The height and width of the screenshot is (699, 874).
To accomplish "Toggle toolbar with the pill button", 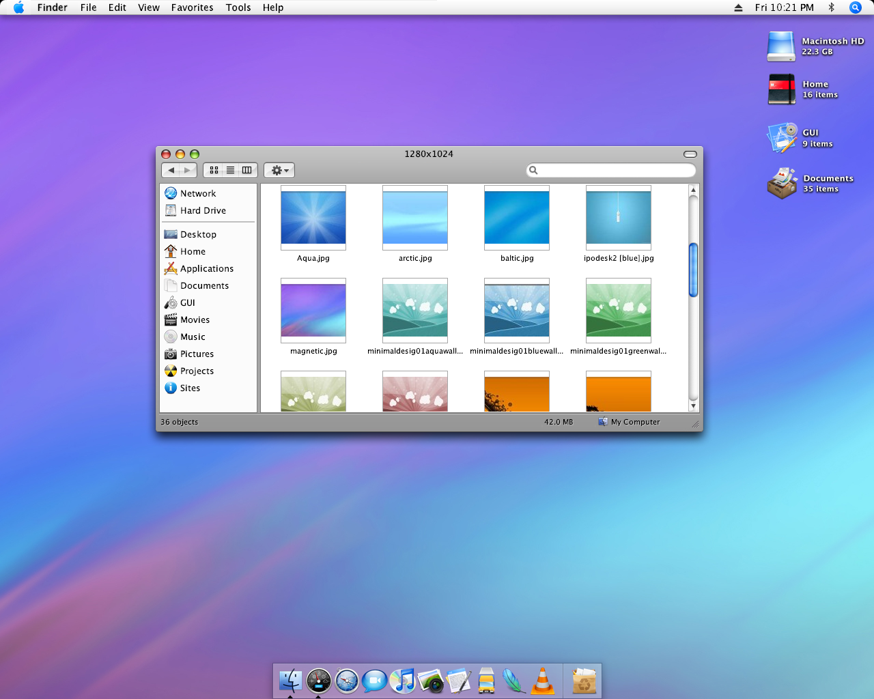I will pyautogui.click(x=690, y=154).
